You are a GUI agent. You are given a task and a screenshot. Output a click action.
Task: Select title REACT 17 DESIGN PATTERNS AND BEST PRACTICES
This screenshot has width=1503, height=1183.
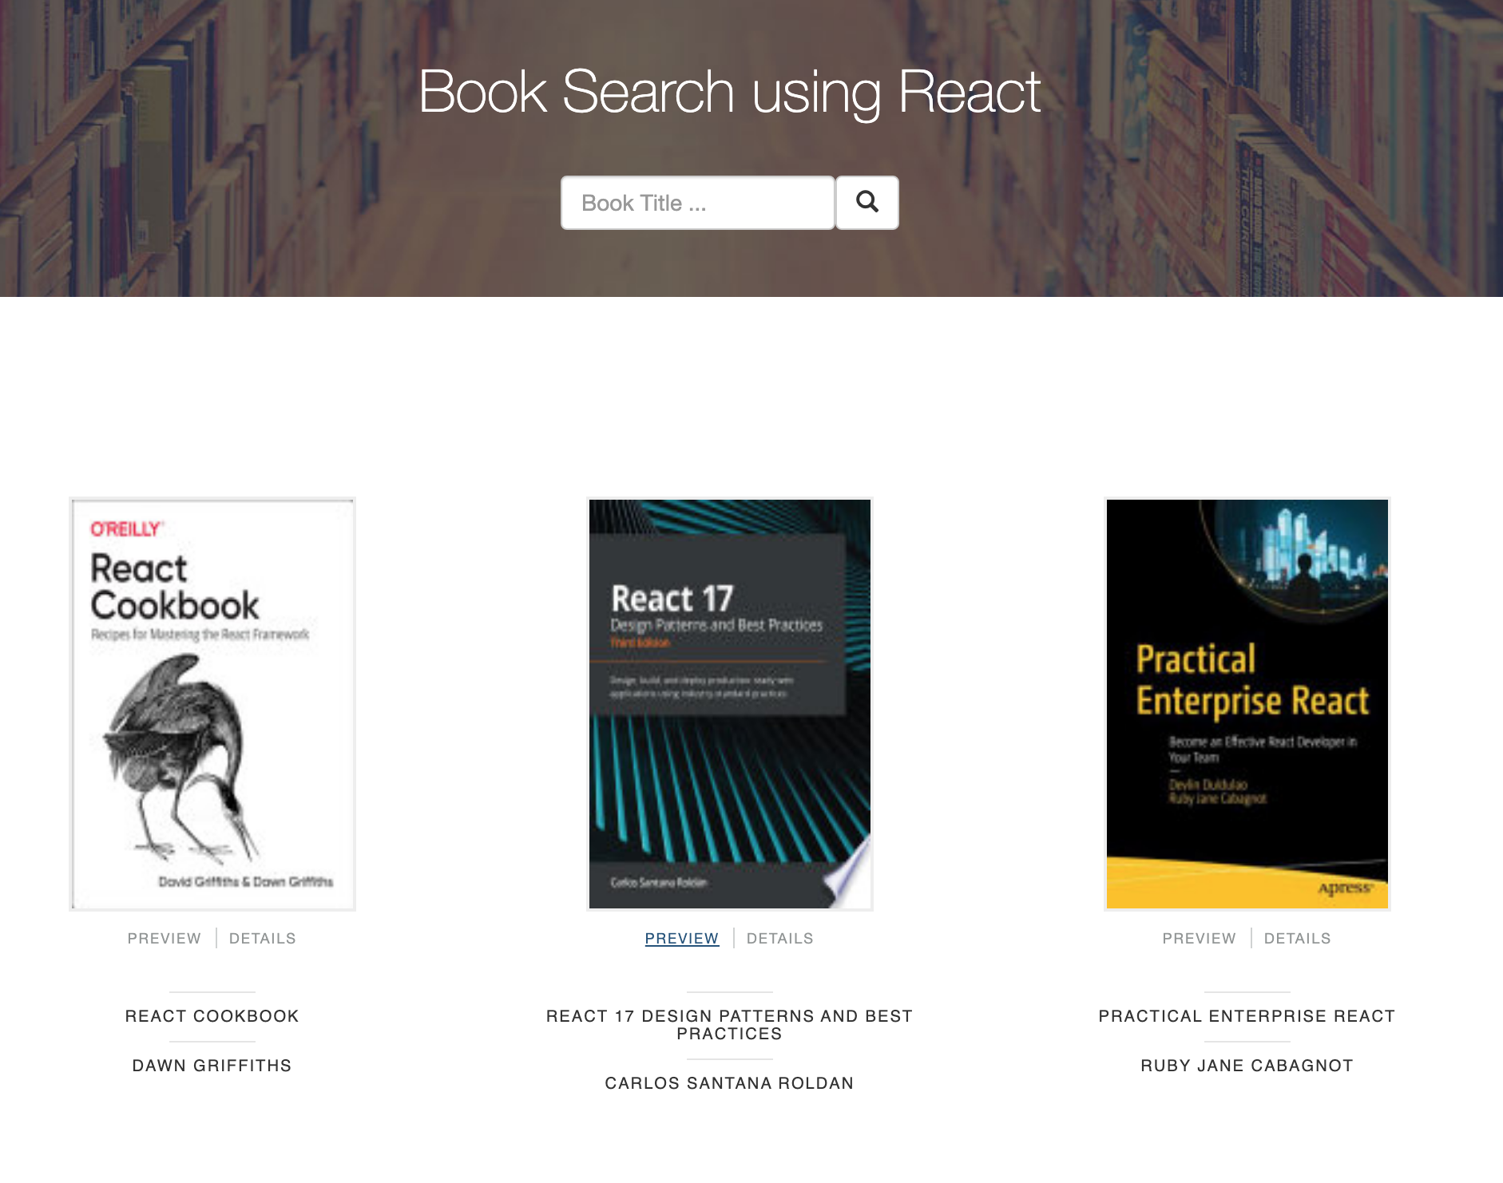click(x=730, y=1025)
